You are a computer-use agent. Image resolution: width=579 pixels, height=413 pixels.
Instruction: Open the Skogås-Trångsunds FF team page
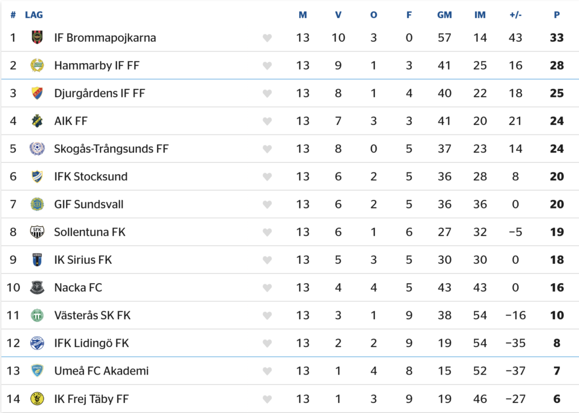pos(111,149)
